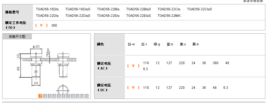Click the installation dimension drawing
Screen dimensions: 267x104
pos(46,68)
